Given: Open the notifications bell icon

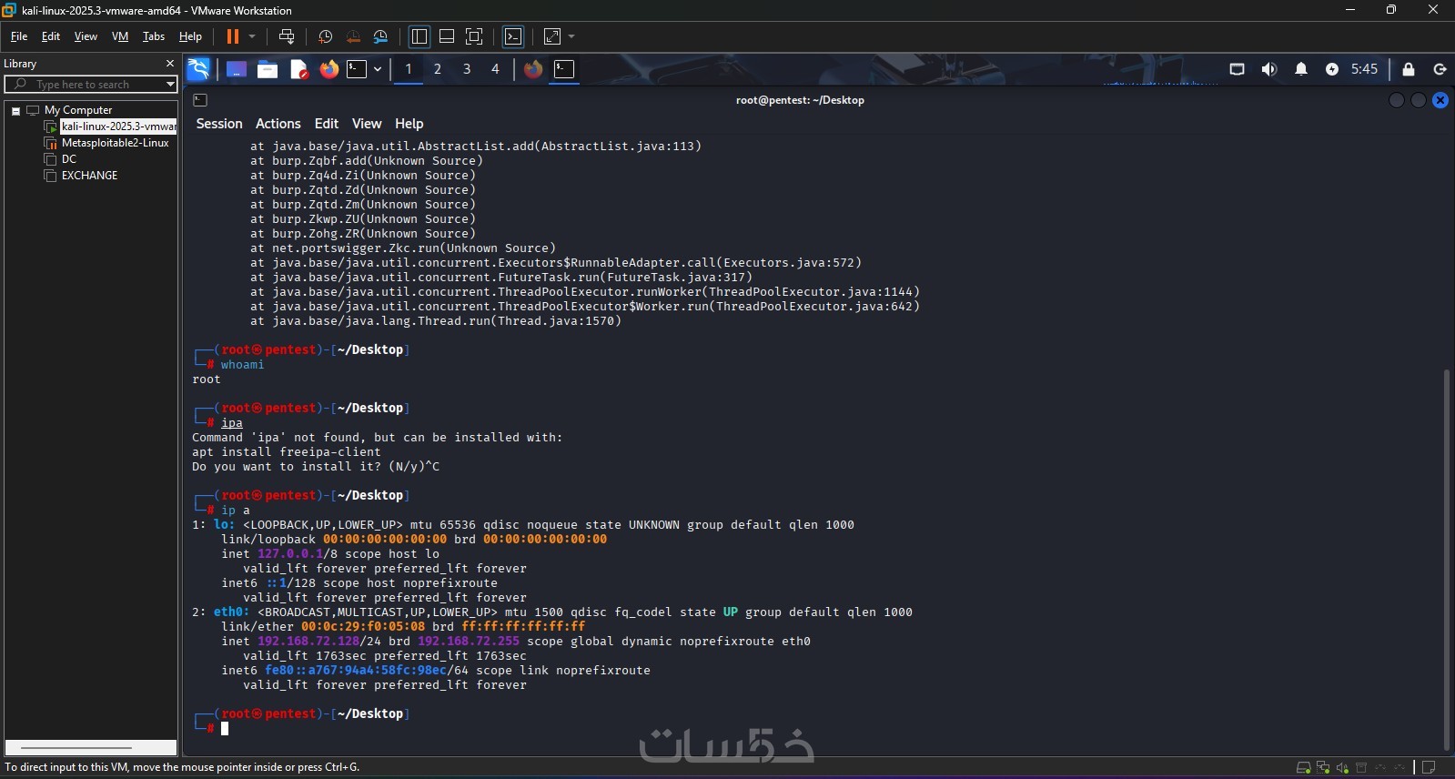Looking at the screenshot, I should click(x=1301, y=69).
